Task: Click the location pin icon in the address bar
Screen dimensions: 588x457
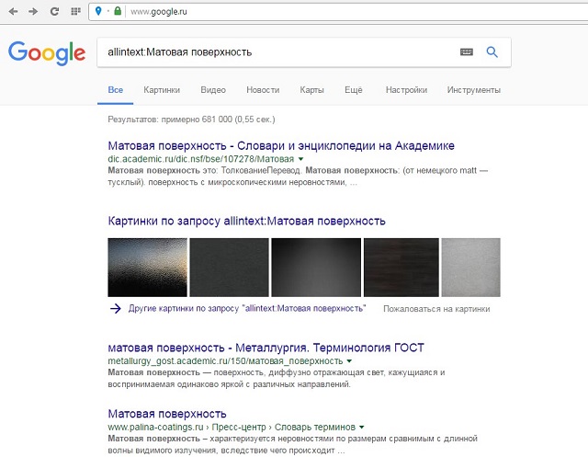Action: [98, 11]
